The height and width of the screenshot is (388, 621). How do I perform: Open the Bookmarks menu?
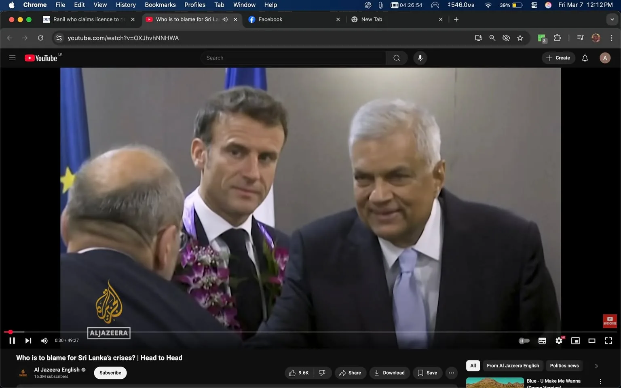click(160, 5)
